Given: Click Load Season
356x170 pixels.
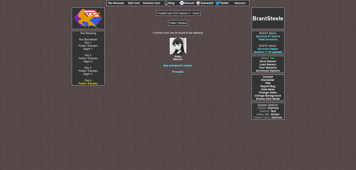Looking at the screenshot, I should click(x=268, y=65).
